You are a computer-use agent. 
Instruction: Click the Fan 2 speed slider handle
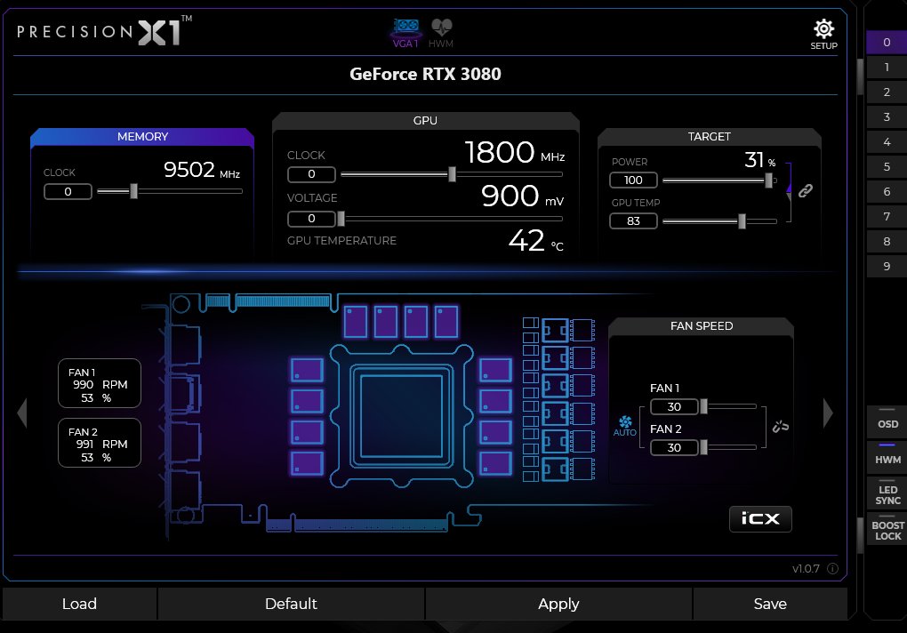point(703,447)
